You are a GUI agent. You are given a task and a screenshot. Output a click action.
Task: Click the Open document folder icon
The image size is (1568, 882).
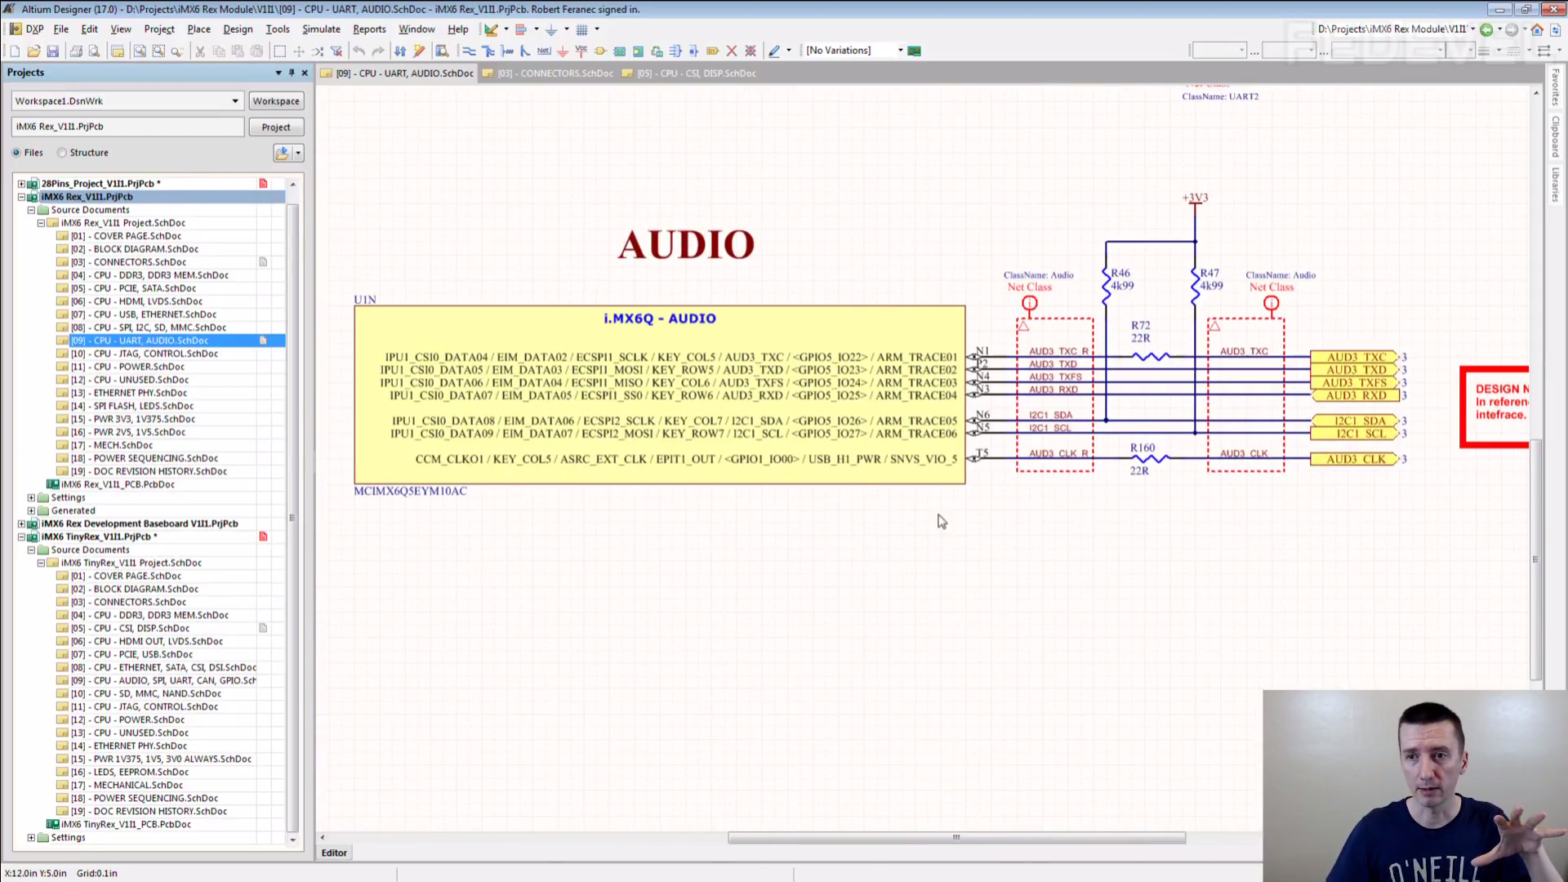point(33,51)
